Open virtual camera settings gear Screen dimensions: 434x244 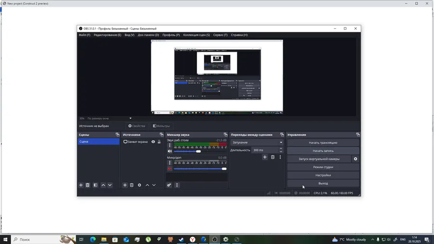pyautogui.click(x=355, y=159)
